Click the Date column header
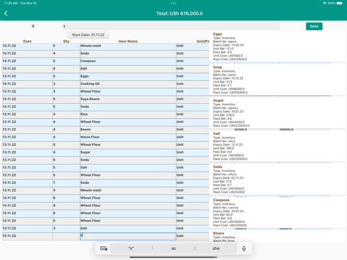The height and width of the screenshot is (260, 347). (27, 41)
